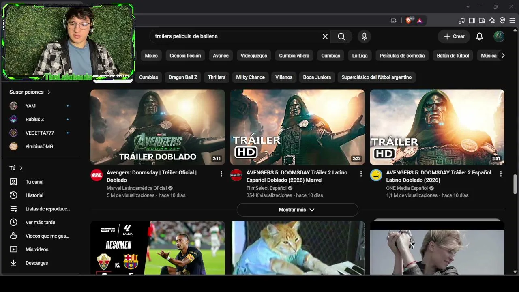Filter by Thrillers chip
The image size is (519, 292).
(217, 77)
